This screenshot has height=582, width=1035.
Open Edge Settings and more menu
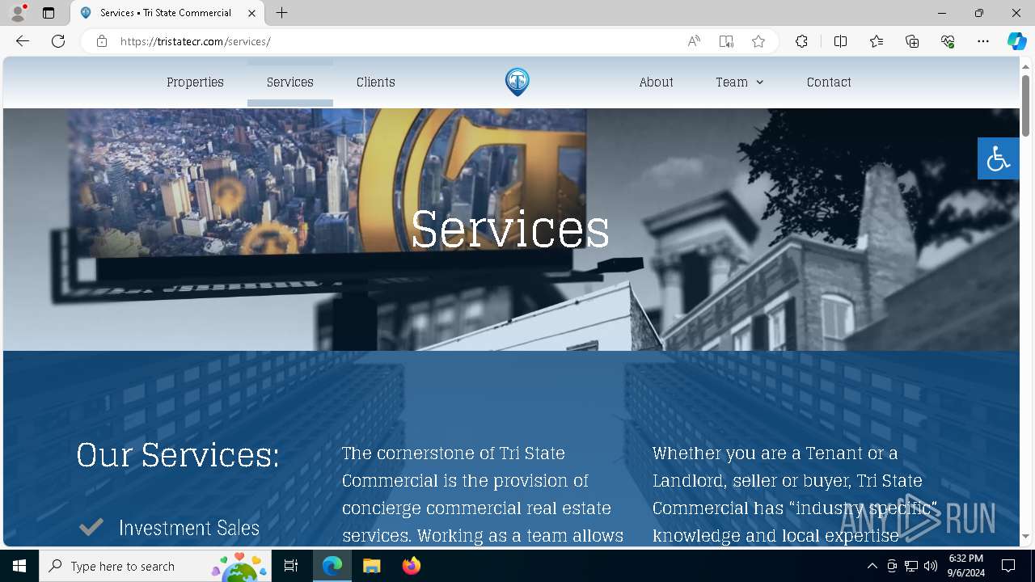tap(983, 41)
